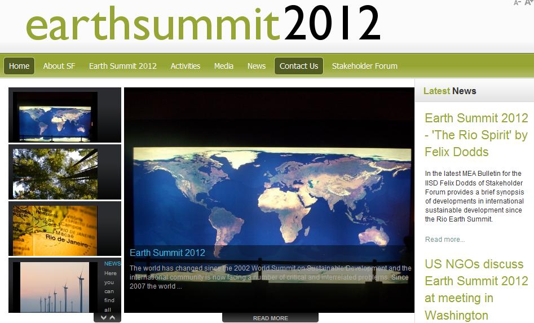Open the About SF menu

click(x=59, y=66)
